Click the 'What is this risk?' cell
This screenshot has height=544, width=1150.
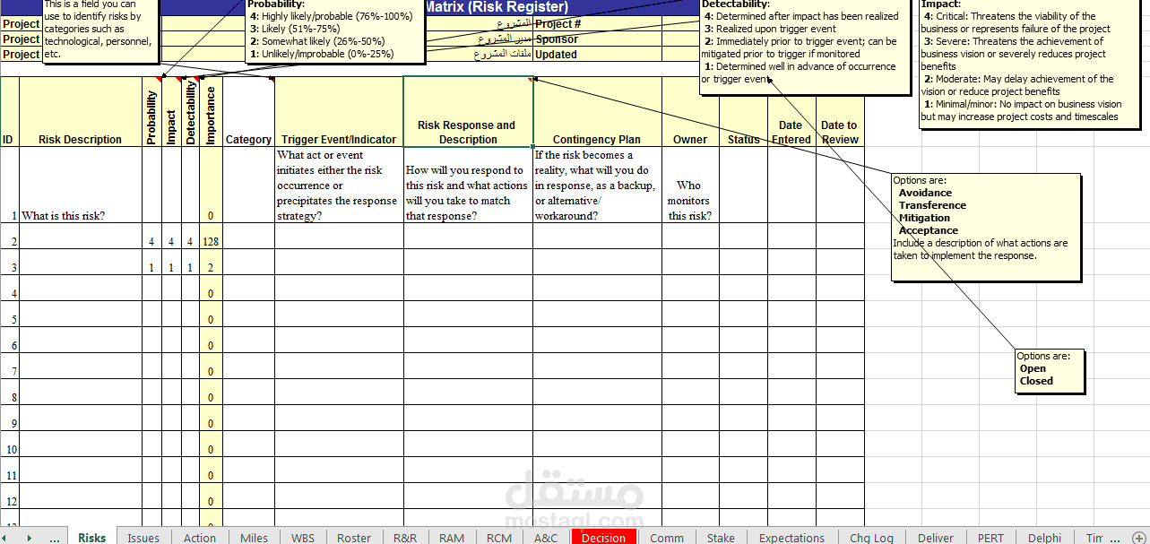(80, 186)
